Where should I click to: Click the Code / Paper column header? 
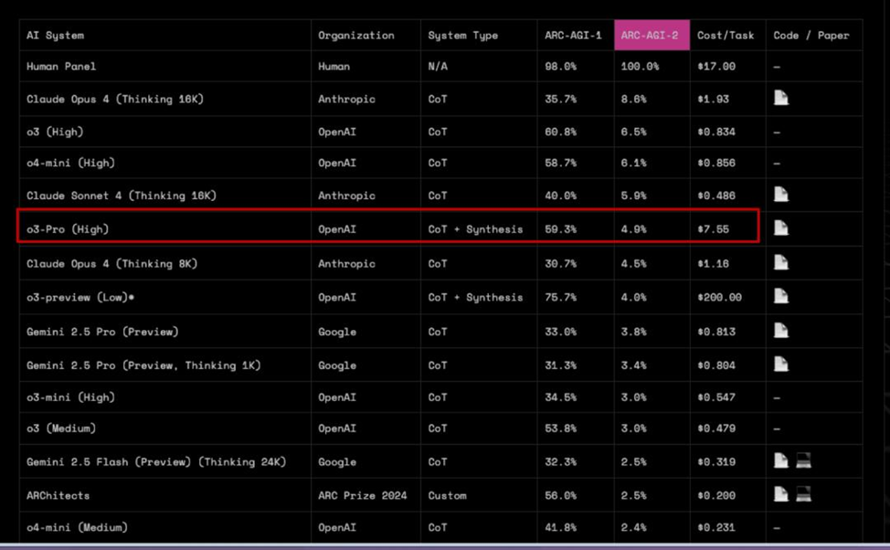tap(811, 36)
